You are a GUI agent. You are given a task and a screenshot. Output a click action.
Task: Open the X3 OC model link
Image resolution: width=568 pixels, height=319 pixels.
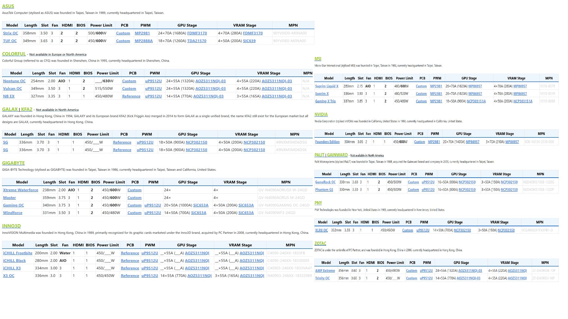(x=9, y=276)
